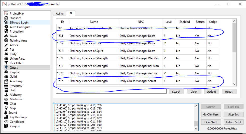This screenshot has width=246, height=134.
Task: Select the Protection shield icon
Action: pyautogui.click(x=7, y=32)
